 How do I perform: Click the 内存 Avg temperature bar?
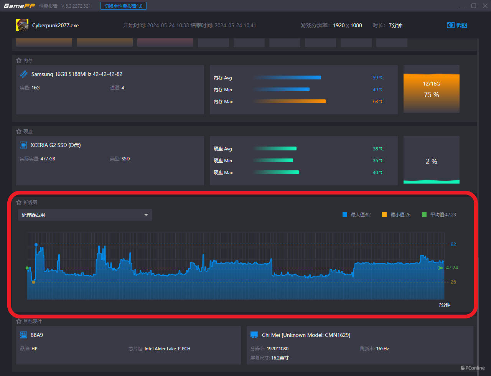click(x=287, y=78)
